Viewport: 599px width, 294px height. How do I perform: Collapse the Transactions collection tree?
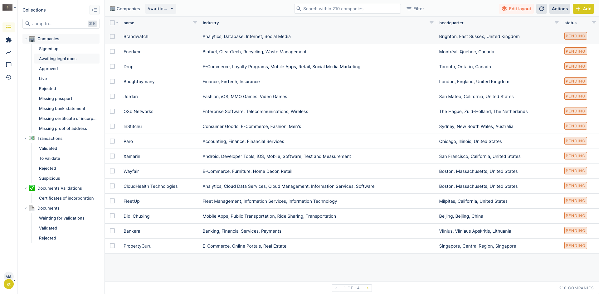click(x=26, y=138)
